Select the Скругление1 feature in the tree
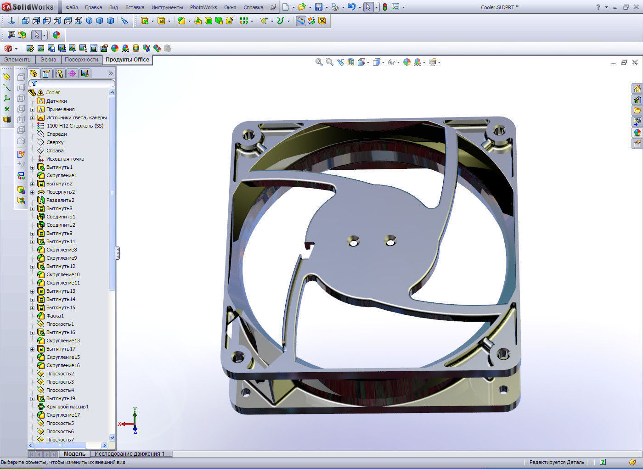Image resolution: width=643 pixels, height=469 pixels. (62, 176)
